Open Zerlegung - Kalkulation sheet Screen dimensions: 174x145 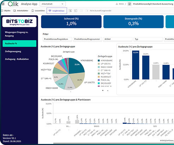click(17, 59)
